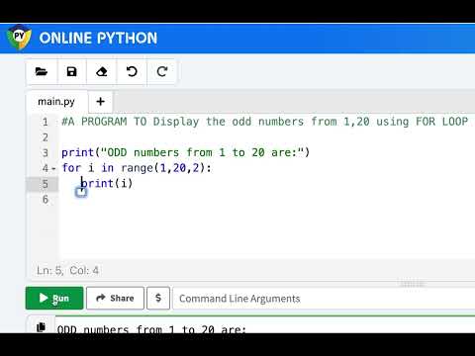Click the 'Ln: 5, Col: 4' status text
Image resolution: width=475 pixels, height=356 pixels.
click(x=67, y=271)
